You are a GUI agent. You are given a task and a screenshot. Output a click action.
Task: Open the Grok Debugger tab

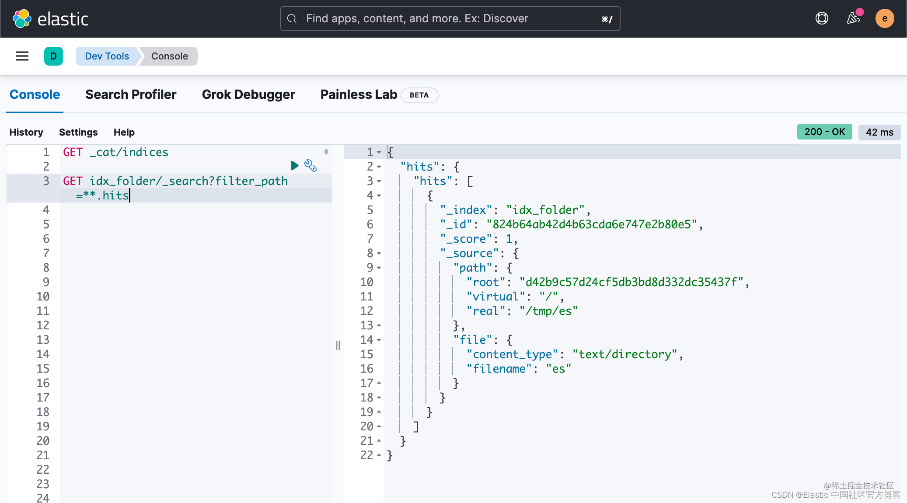[x=248, y=94]
